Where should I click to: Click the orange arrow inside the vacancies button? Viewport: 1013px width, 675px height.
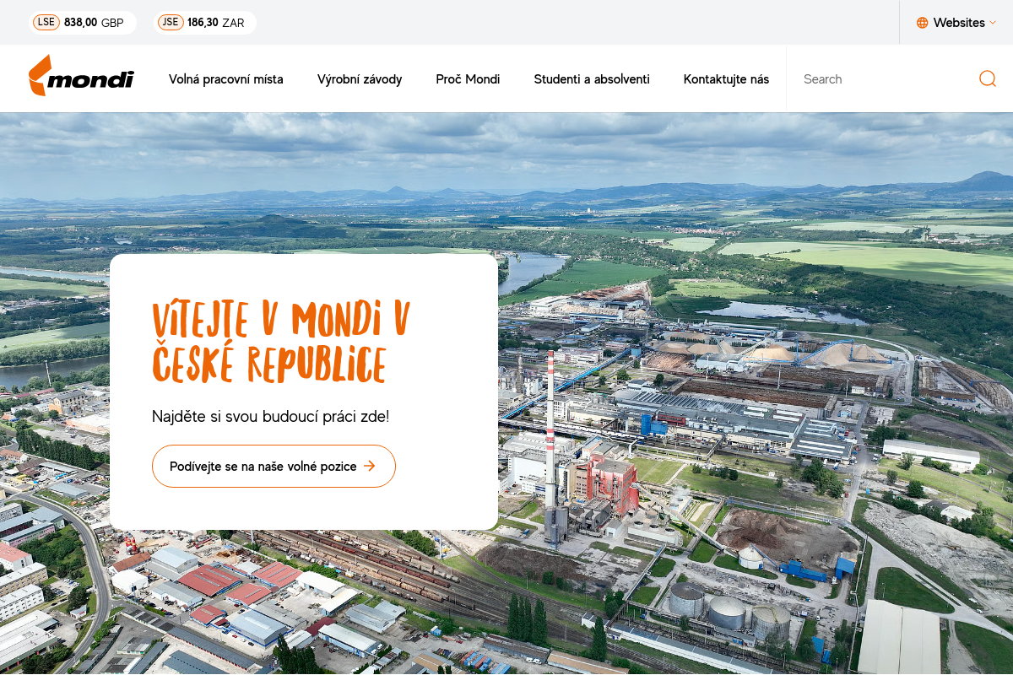[x=370, y=466]
